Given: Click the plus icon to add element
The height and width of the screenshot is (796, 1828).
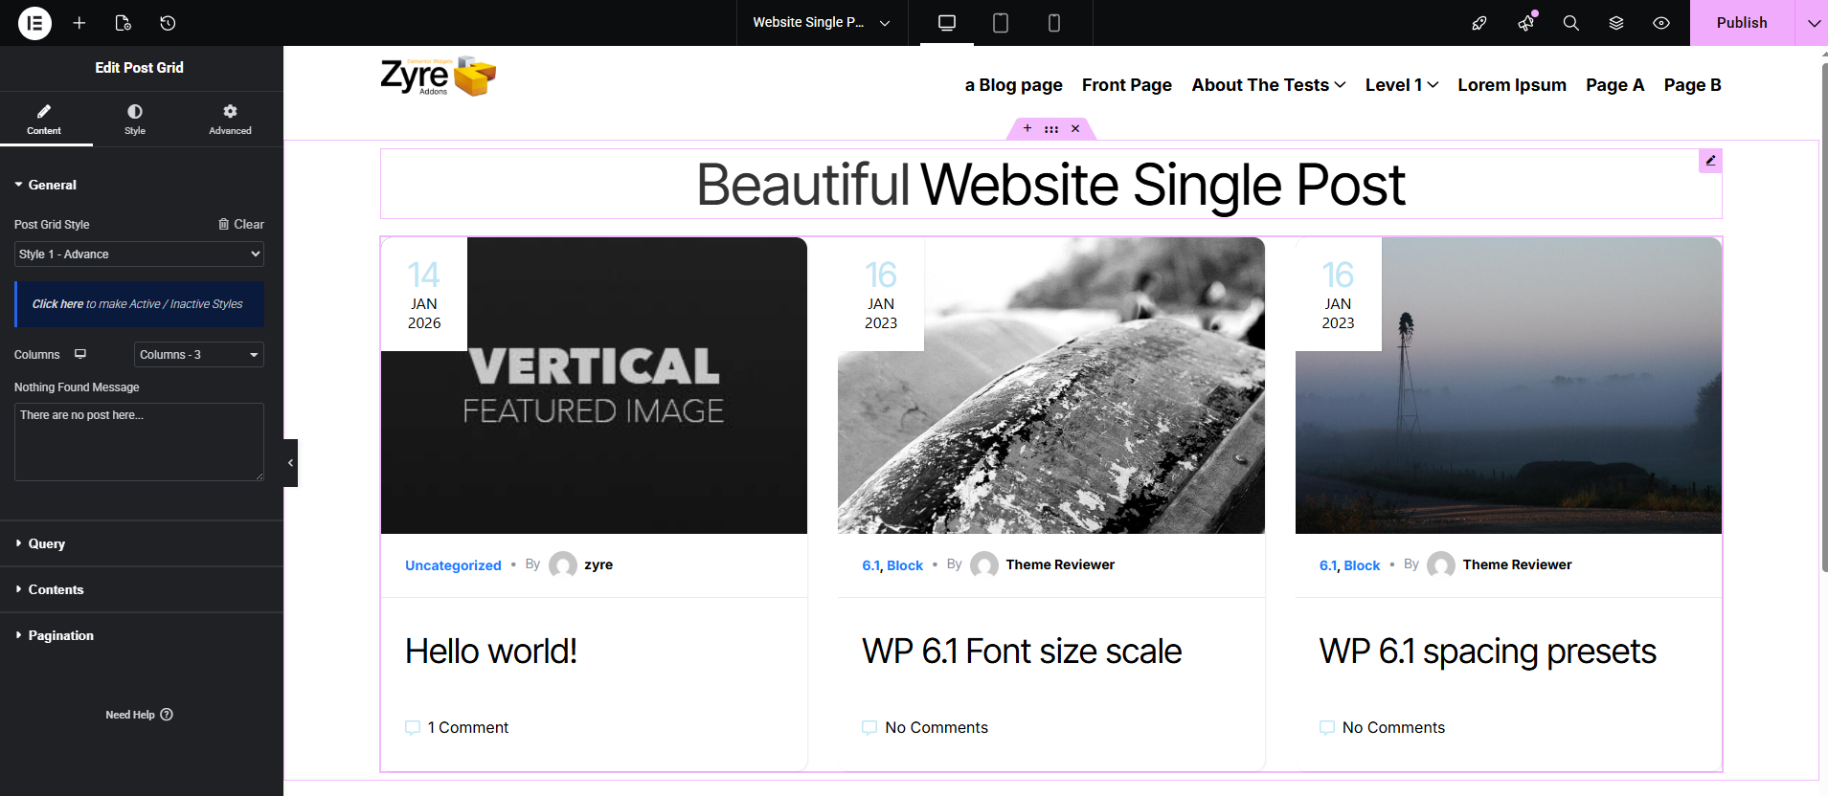Looking at the screenshot, I should click(79, 23).
